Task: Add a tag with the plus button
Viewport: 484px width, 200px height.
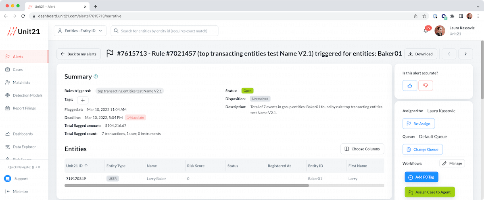Action: tap(83, 100)
